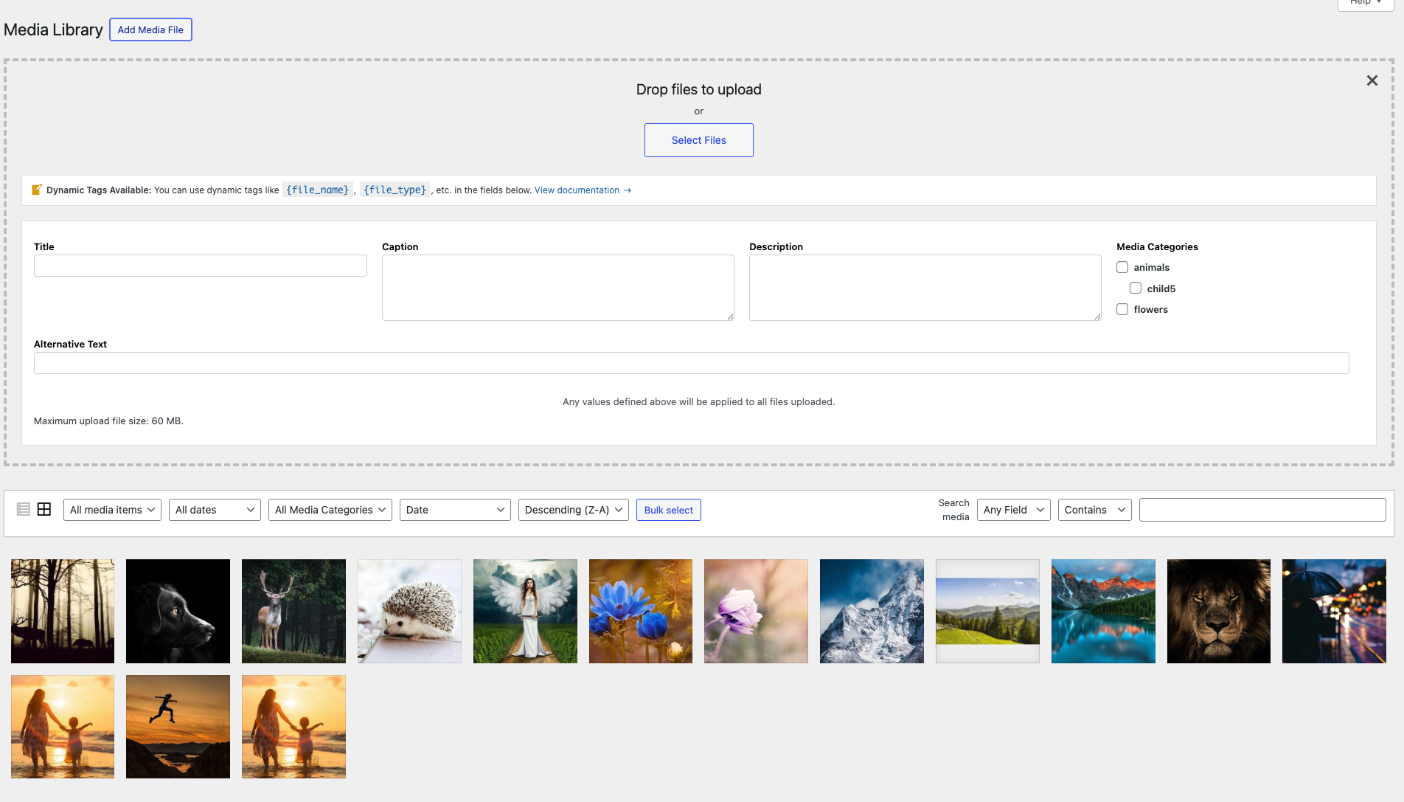Focus the Search media text box
This screenshot has height=802, width=1404.
(x=1262, y=510)
